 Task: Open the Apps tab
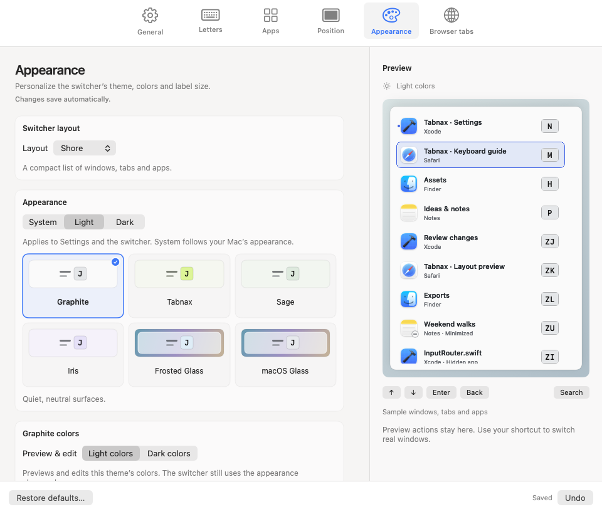tap(271, 22)
